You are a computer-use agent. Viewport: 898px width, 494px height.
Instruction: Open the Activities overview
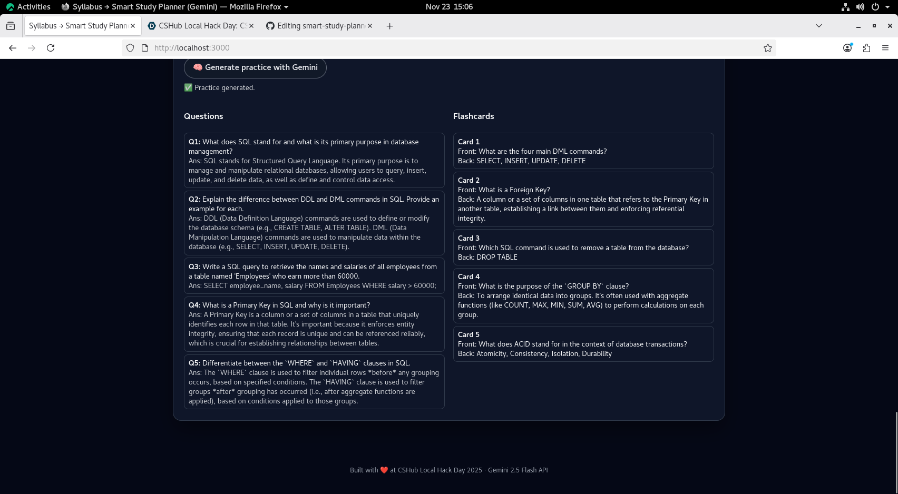(28, 7)
